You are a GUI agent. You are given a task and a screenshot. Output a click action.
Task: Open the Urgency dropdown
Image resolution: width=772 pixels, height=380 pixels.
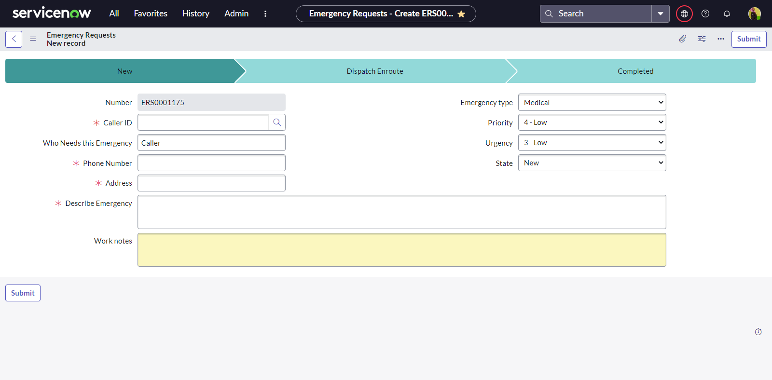point(592,143)
